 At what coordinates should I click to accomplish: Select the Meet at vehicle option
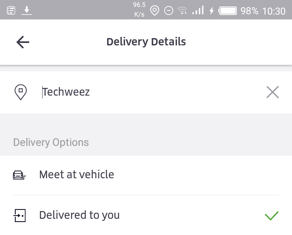[146, 175]
